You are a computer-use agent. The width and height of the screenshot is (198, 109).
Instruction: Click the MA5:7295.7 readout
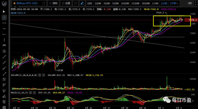coord(135,9)
